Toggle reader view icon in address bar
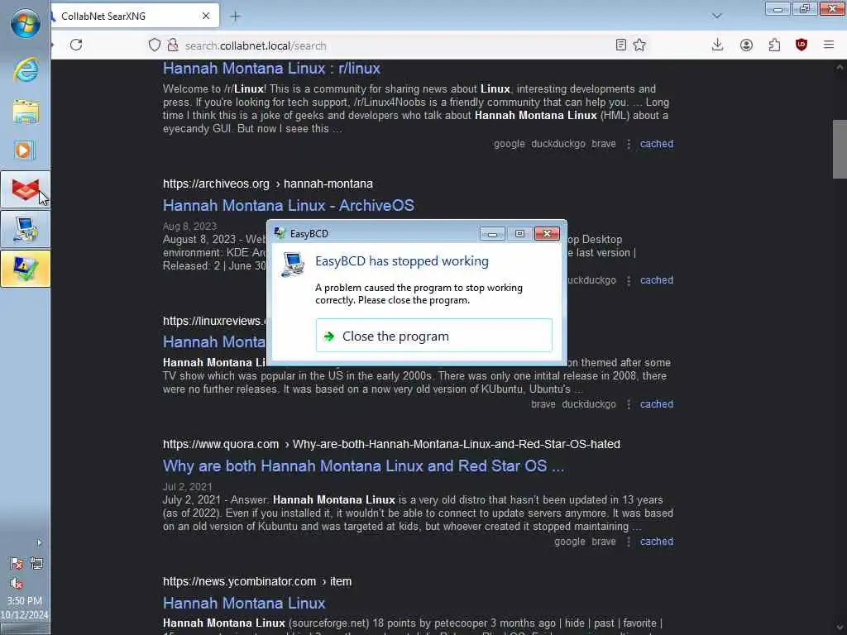 (621, 45)
